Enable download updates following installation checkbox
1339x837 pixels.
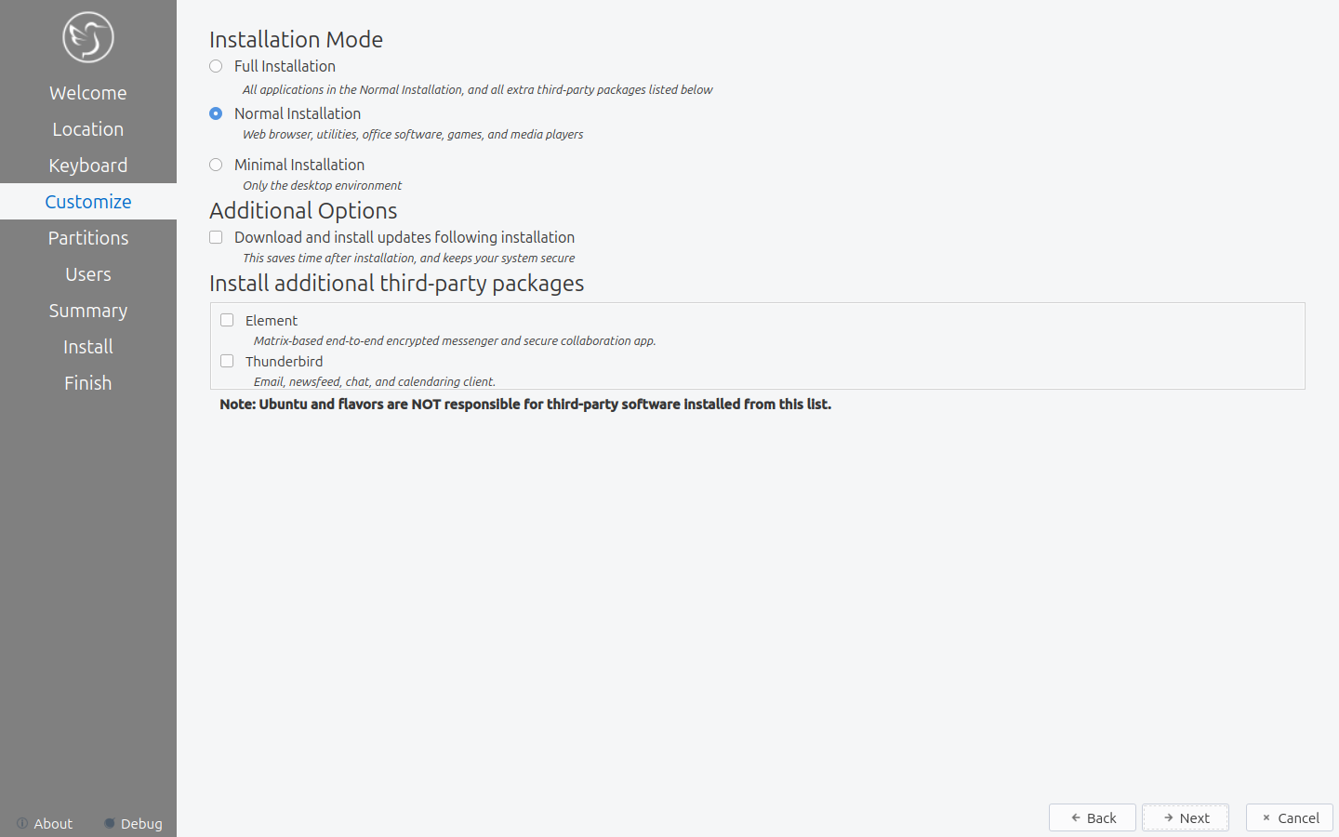(x=216, y=237)
